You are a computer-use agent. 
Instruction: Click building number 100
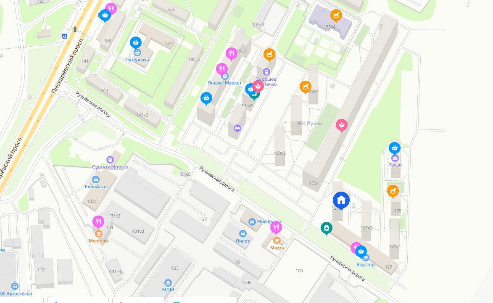[299, 271]
